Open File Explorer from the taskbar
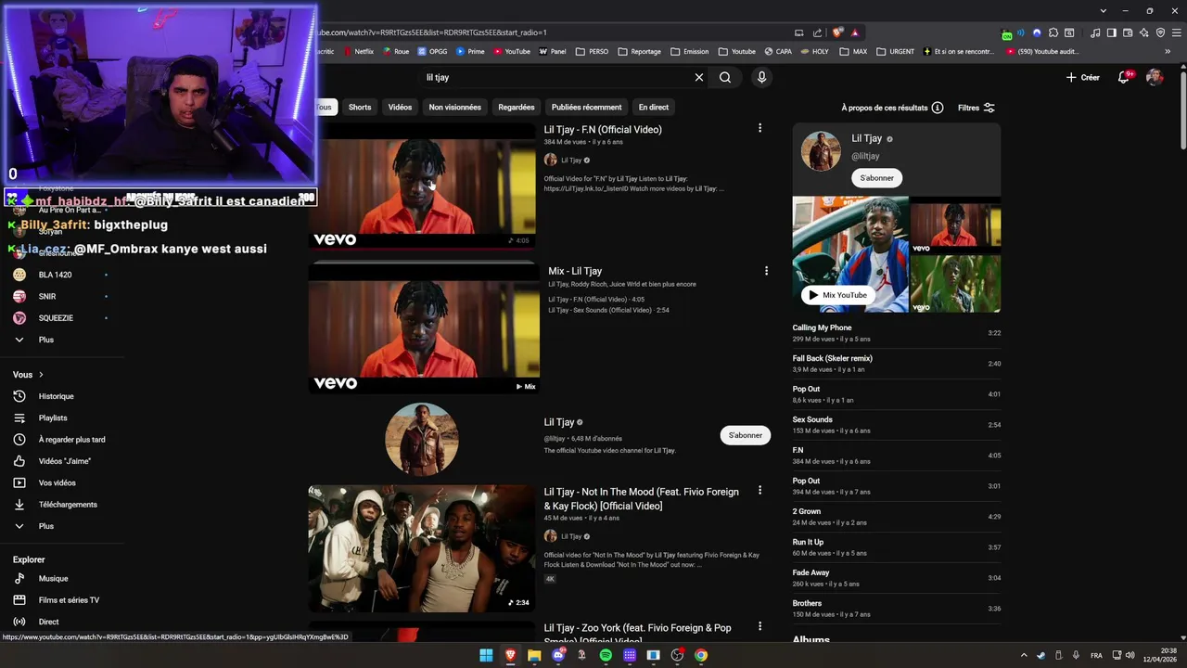This screenshot has height=668, width=1187. (x=534, y=655)
